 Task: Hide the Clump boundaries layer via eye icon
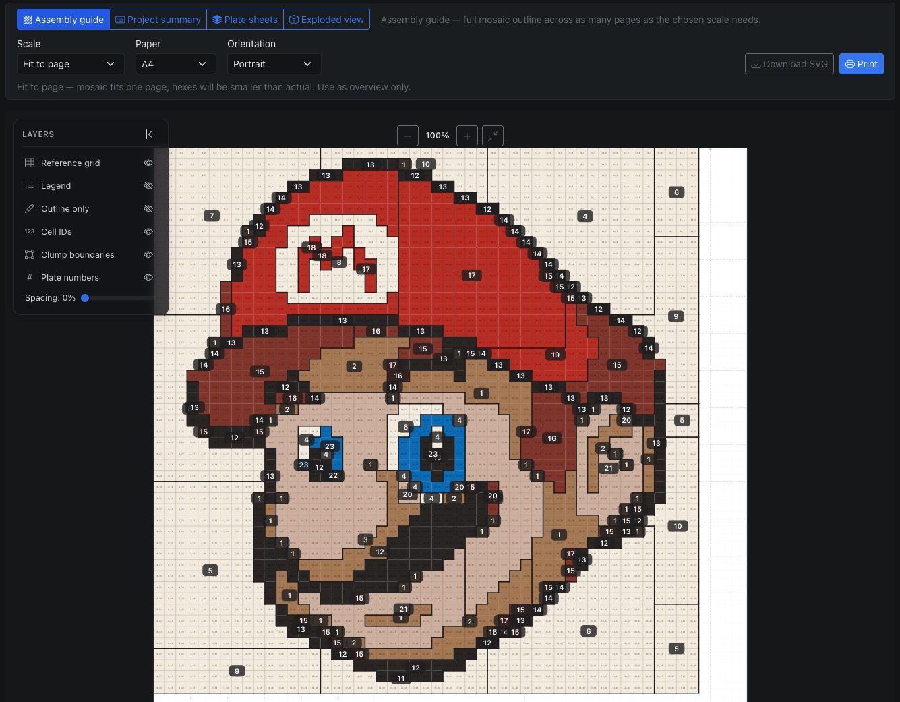148,254
